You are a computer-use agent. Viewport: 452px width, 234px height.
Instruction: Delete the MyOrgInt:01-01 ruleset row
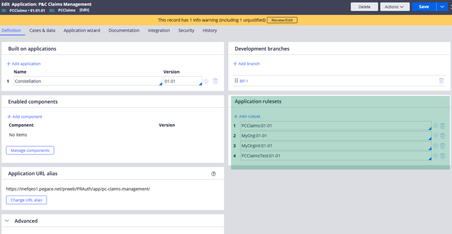click(443, 146)
